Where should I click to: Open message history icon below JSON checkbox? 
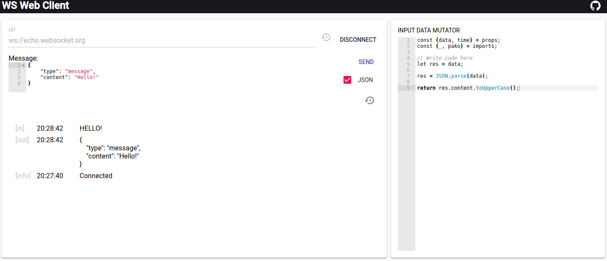point(370,100)
